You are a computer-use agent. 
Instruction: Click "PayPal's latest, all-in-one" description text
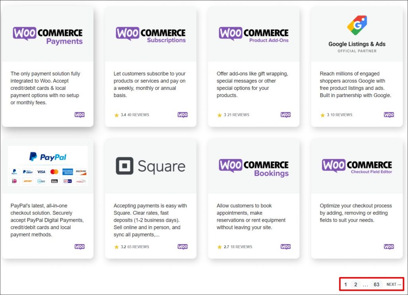click(47, 220)
